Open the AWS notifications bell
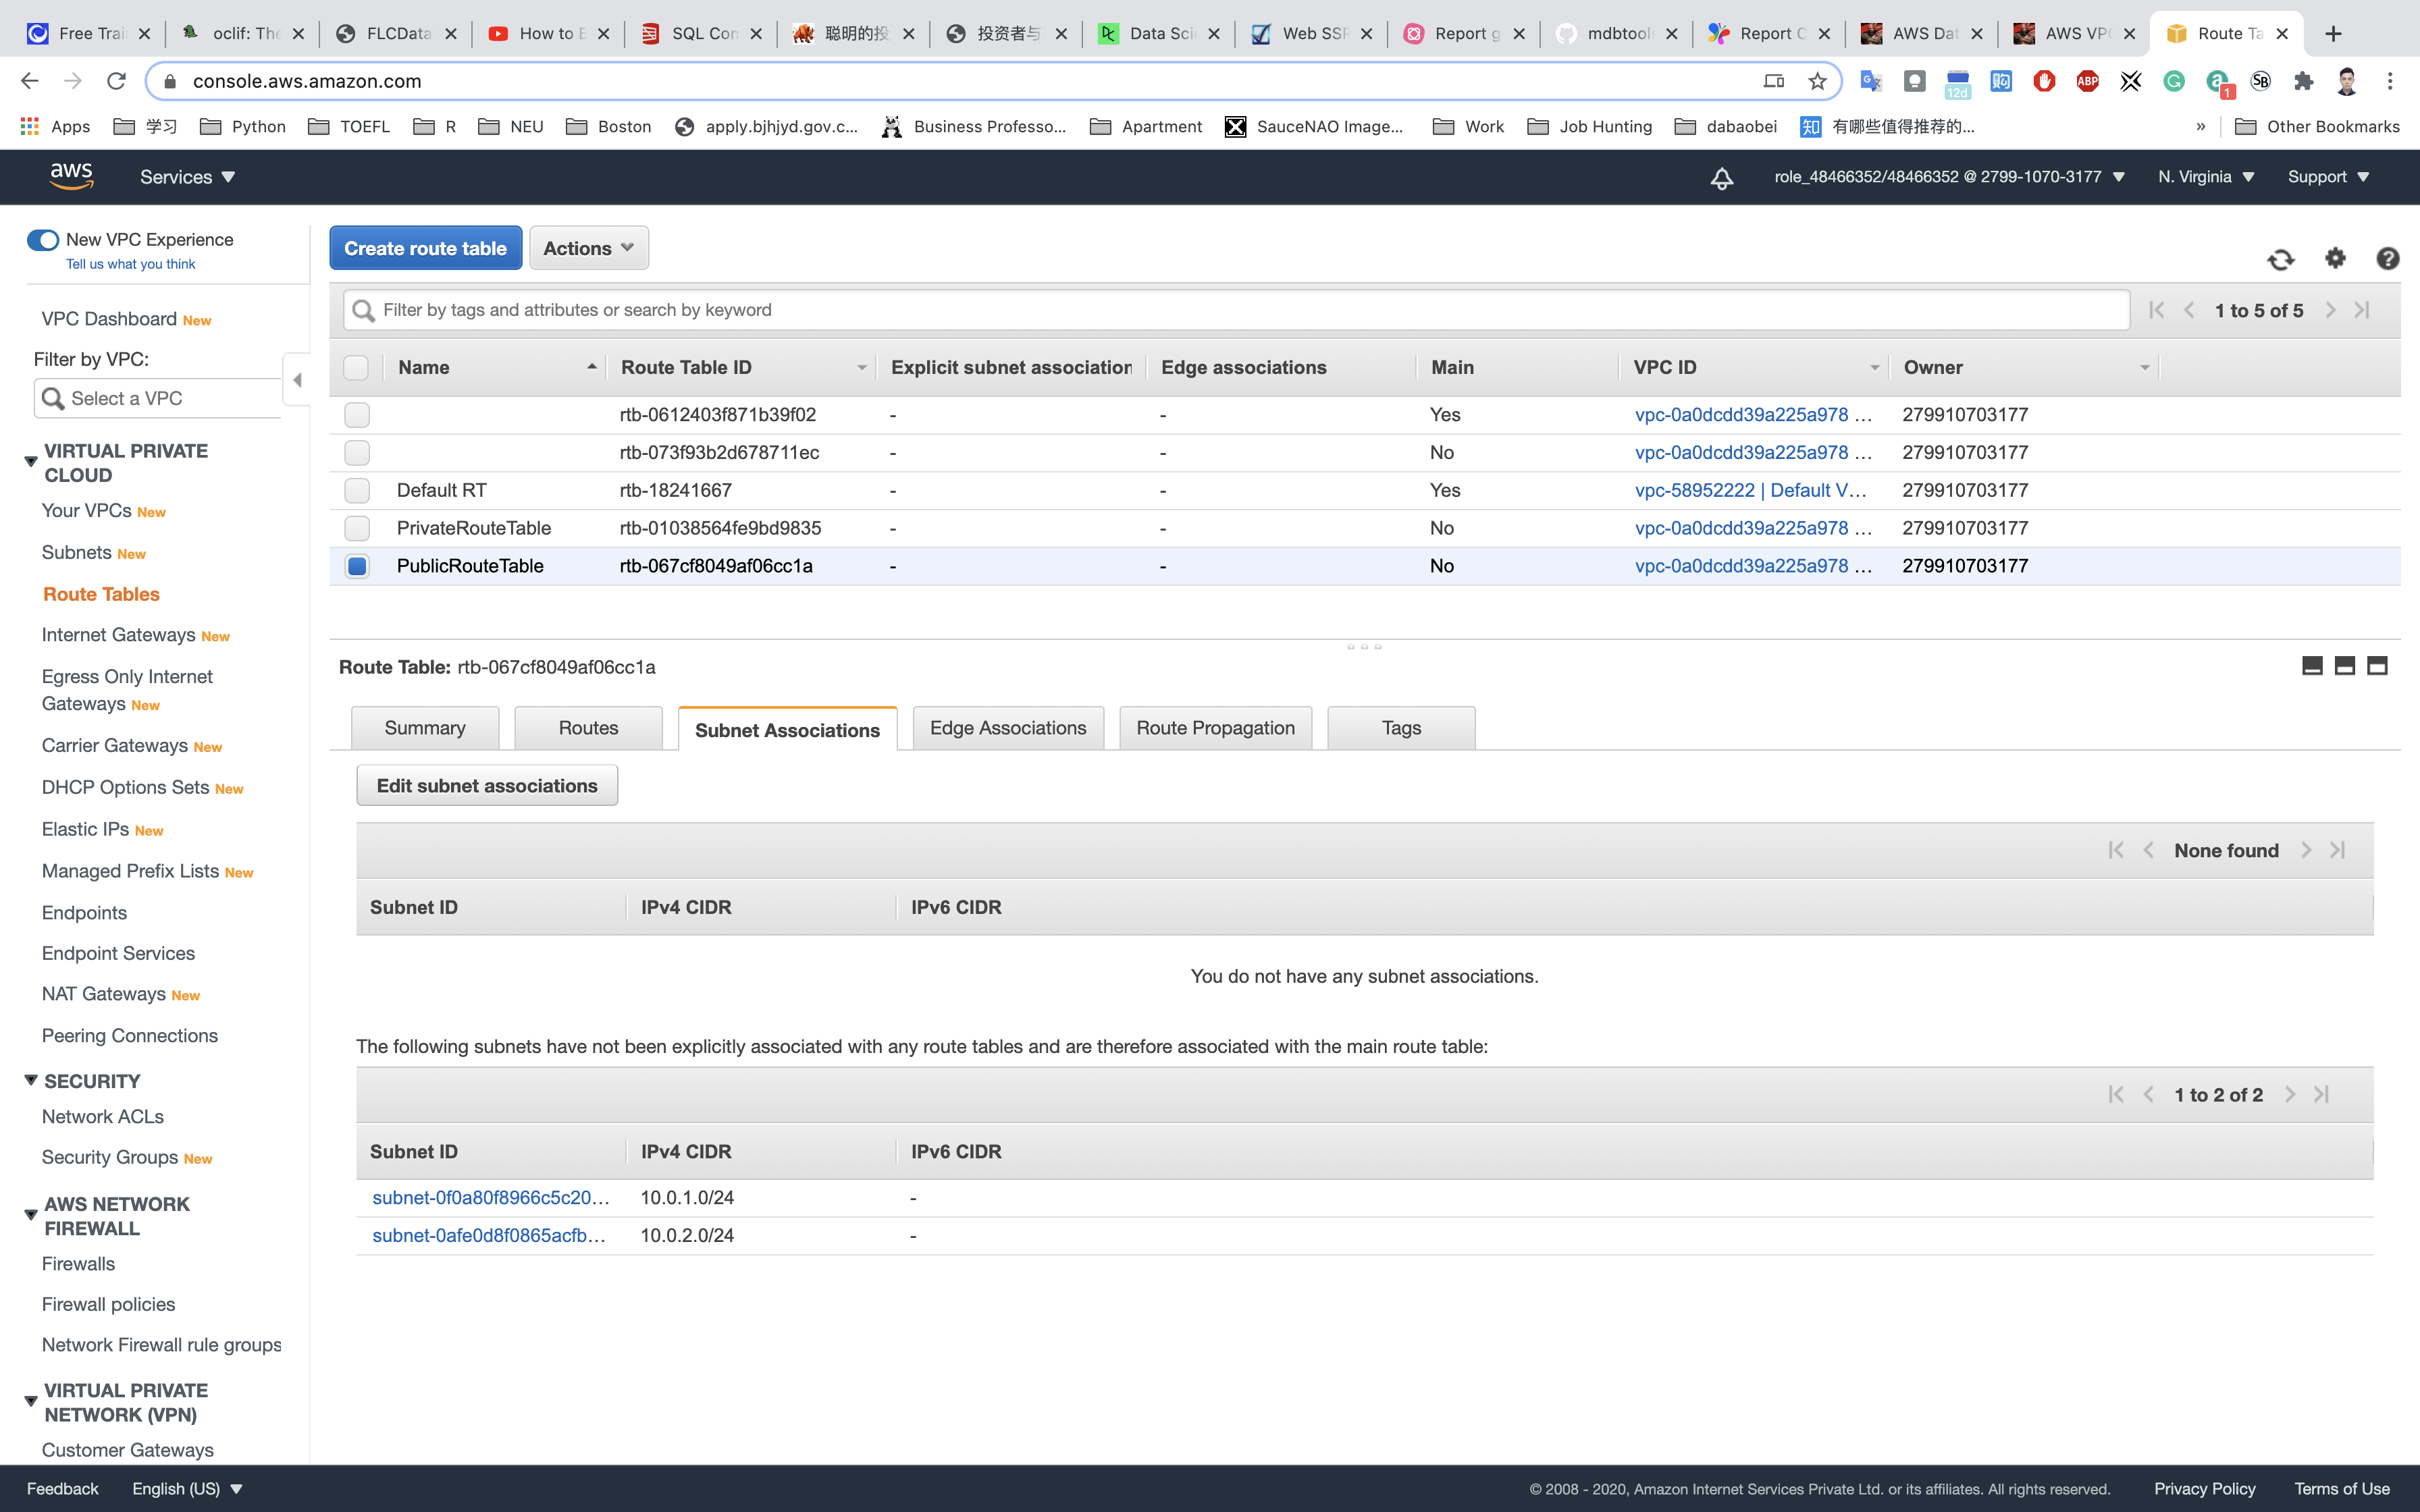The image size is (2420, 1512). pyautogui.click(x=1721, y=178)
